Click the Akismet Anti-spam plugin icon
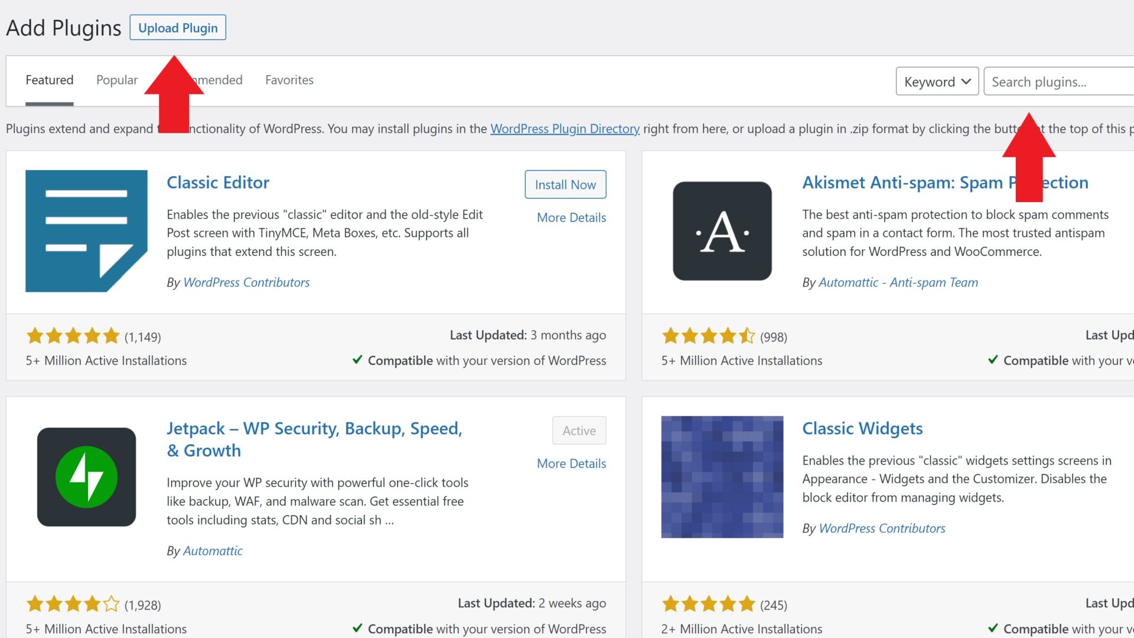This screenshot has height=638, width=1134. tap(722, 231)
